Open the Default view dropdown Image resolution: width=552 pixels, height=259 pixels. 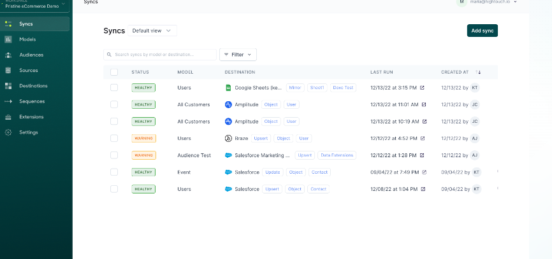(152, 31)
